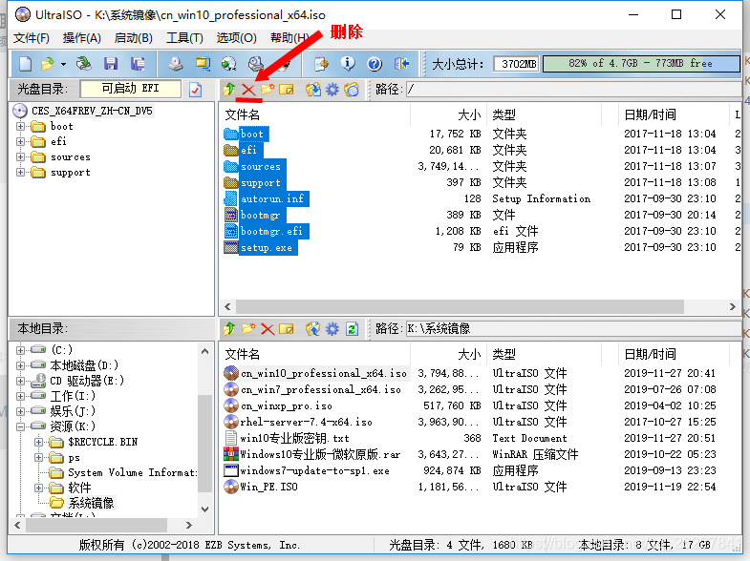Click gear properties icon in disc pane toolbar
The image size is (750, 561).
pos(332,90)
